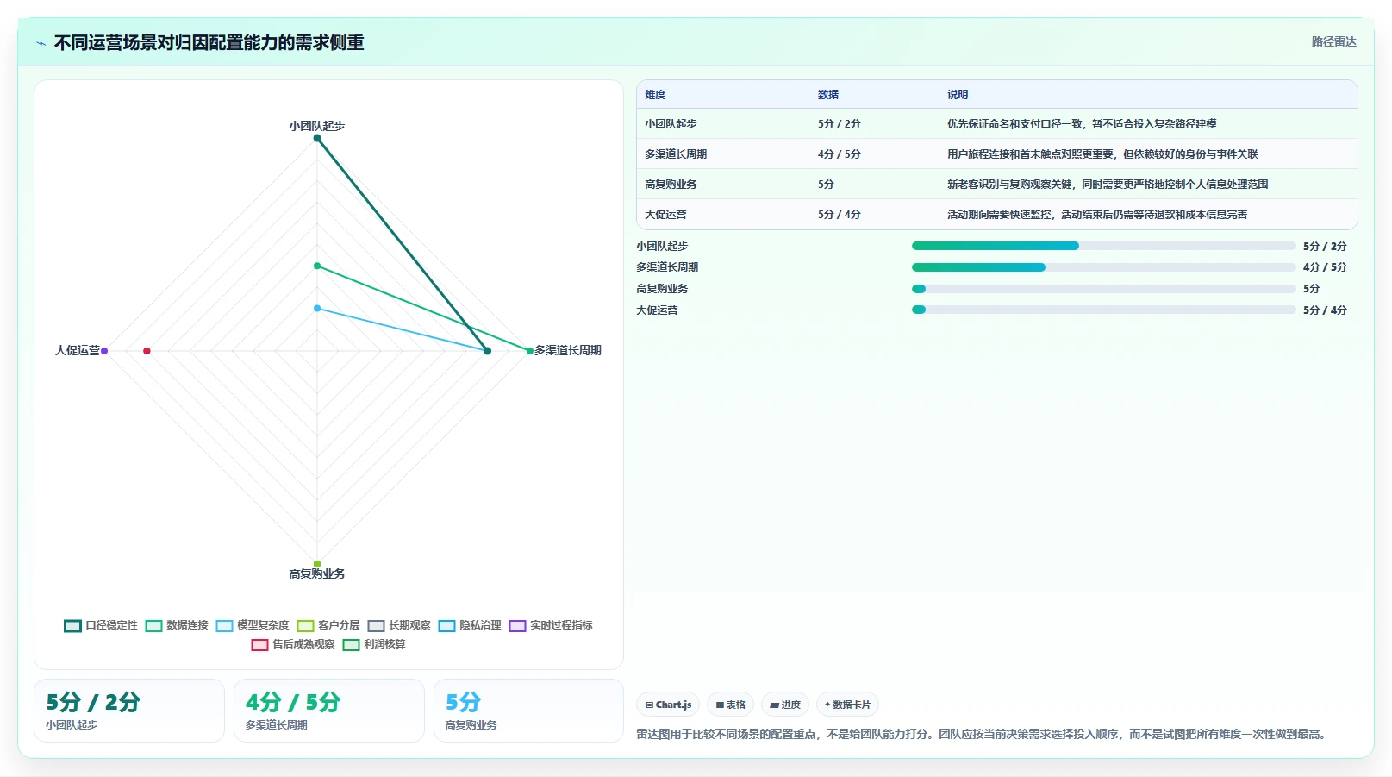Click the title icon beside 不同运营场景
This screenshot has height=777, width=1392.
pos(41,43)
